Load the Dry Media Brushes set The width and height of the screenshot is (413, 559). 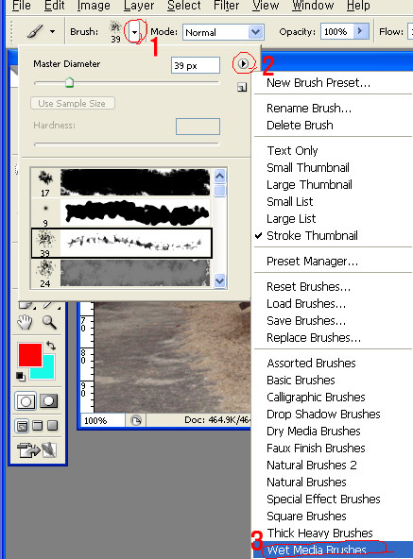[x=314, y=432]
